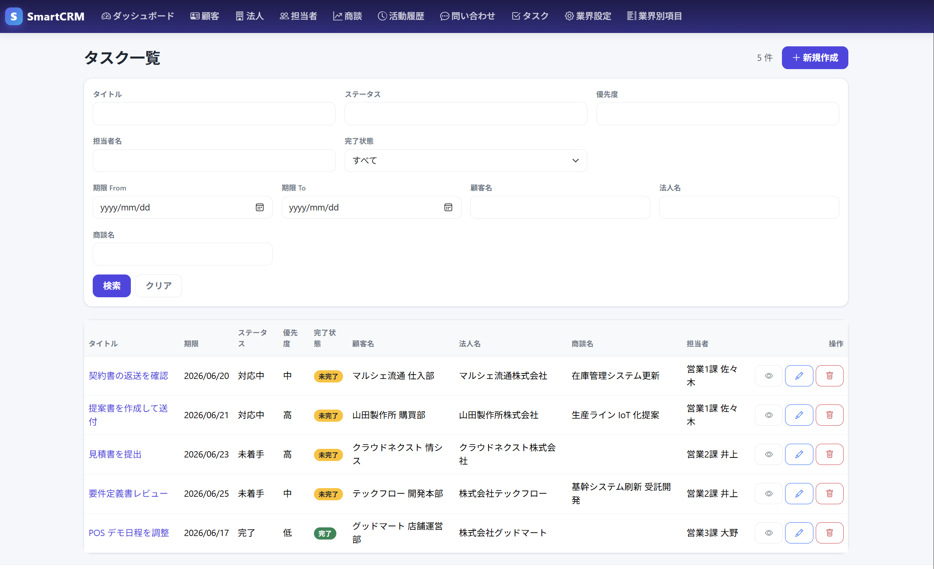Open ダッシュボード from navigation bar
Image resolution: width=934 pixels, height=569 pixels.
pos(138,16)
